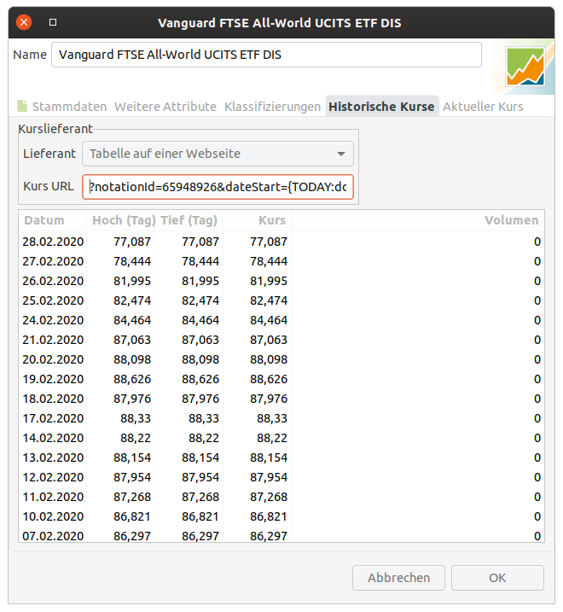
Task: Focus the Name input field
Action: 266,55
